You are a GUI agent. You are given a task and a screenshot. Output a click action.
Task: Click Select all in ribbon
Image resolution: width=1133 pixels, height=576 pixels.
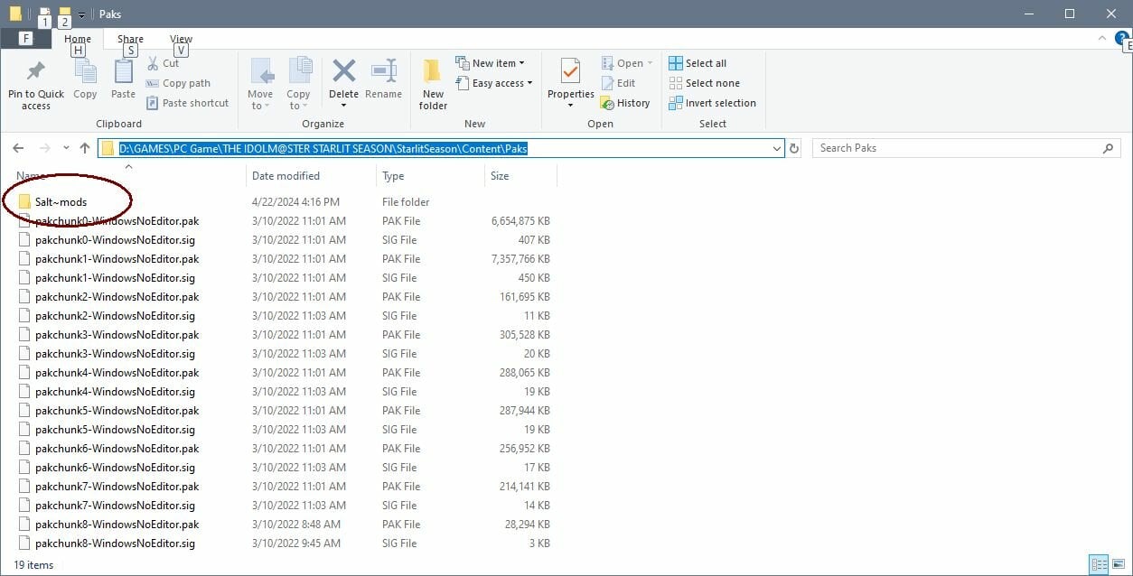click(698, 63)
